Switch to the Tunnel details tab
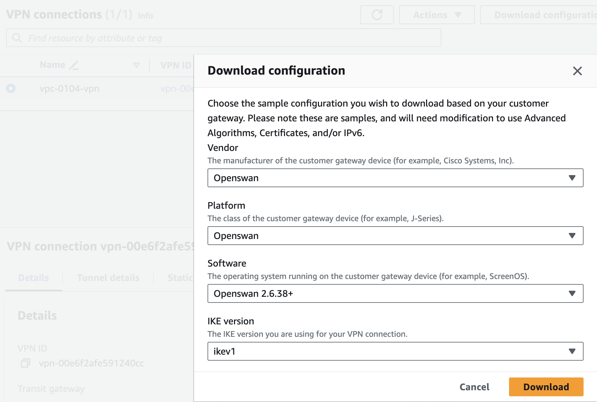This screenshot has width=597, height=402. [x=108, y=278]
